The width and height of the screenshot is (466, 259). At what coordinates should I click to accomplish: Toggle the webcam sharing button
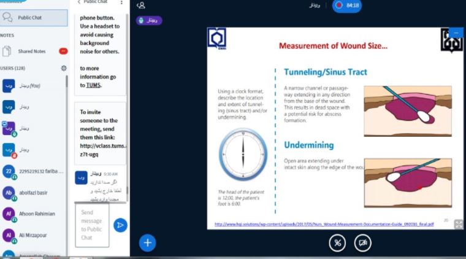tap(362, 242)
